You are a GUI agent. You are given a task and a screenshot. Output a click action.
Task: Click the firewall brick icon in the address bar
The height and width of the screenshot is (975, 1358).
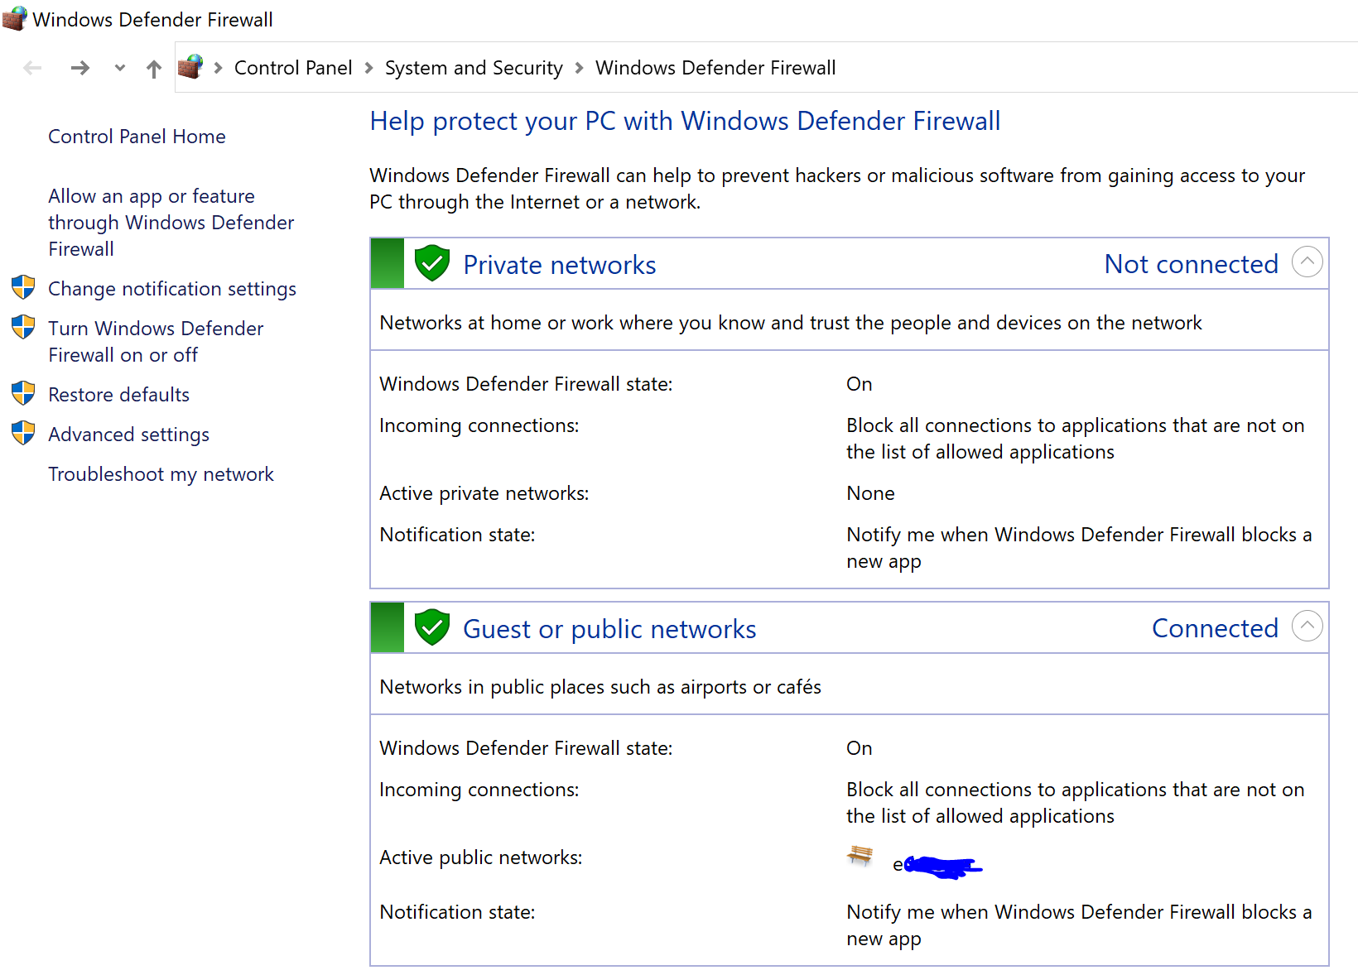point(191,67)
